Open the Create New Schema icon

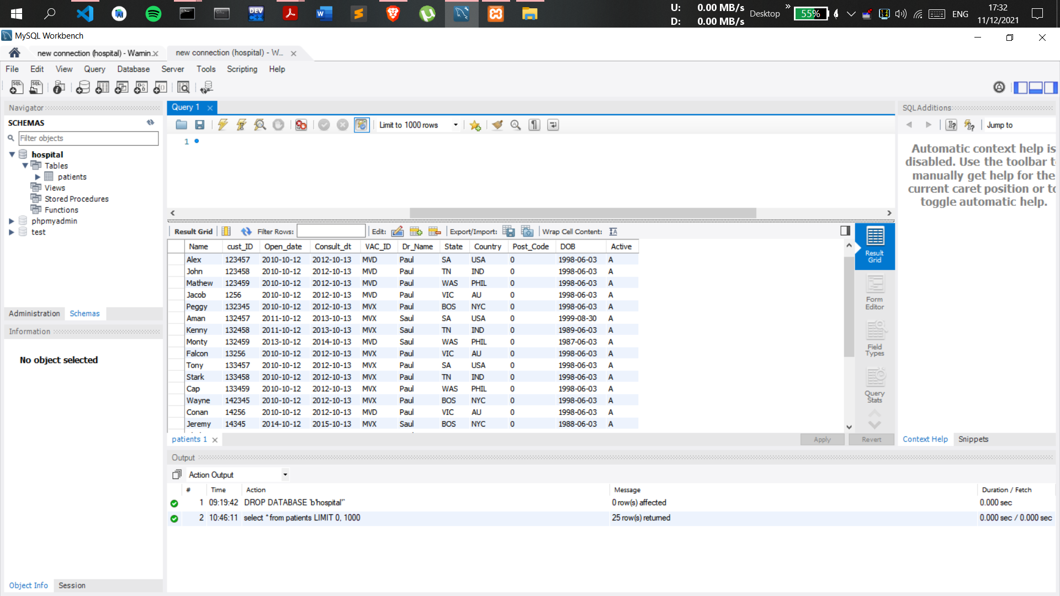pyautogui.click(x=82, y=87)
